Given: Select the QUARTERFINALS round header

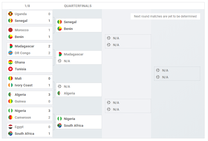Looking at the screenshot, I should [78, 6].
